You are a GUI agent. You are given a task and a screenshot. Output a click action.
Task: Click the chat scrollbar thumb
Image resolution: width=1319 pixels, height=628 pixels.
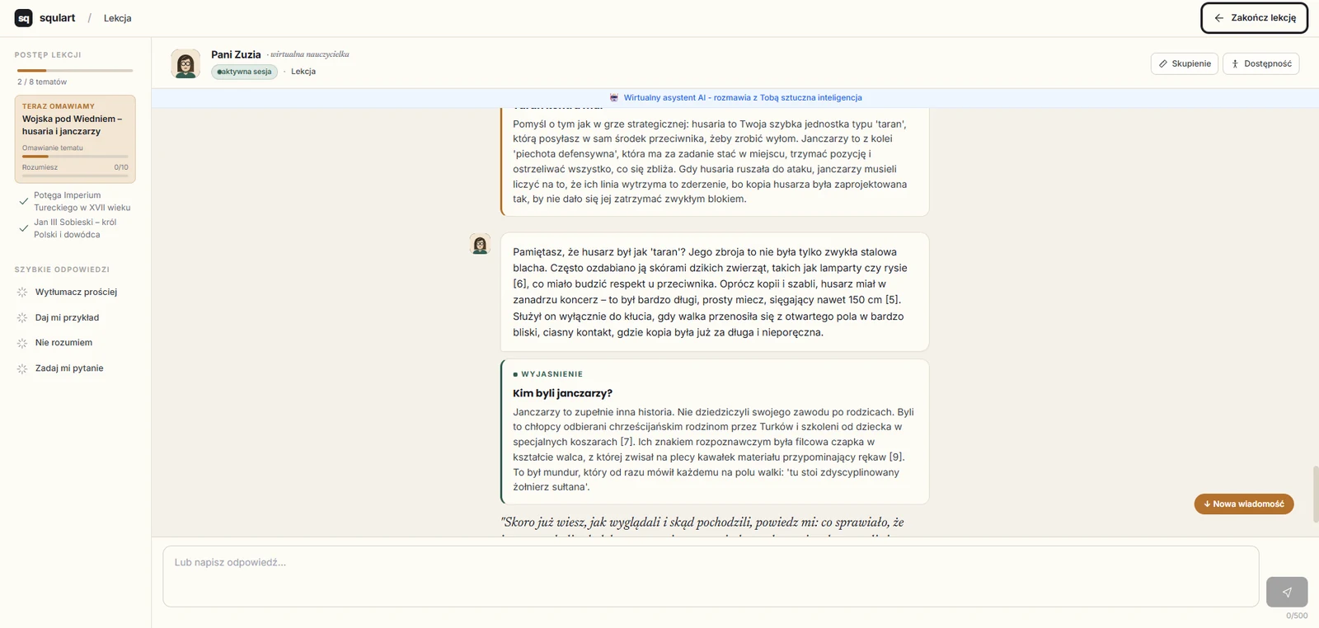point(1316,494)
